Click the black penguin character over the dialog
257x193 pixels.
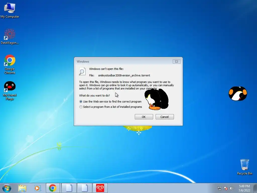(x=156, y=99)
